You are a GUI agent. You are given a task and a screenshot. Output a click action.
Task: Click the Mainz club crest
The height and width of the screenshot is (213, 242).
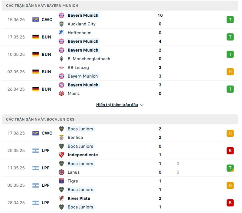tap(61, 94)
